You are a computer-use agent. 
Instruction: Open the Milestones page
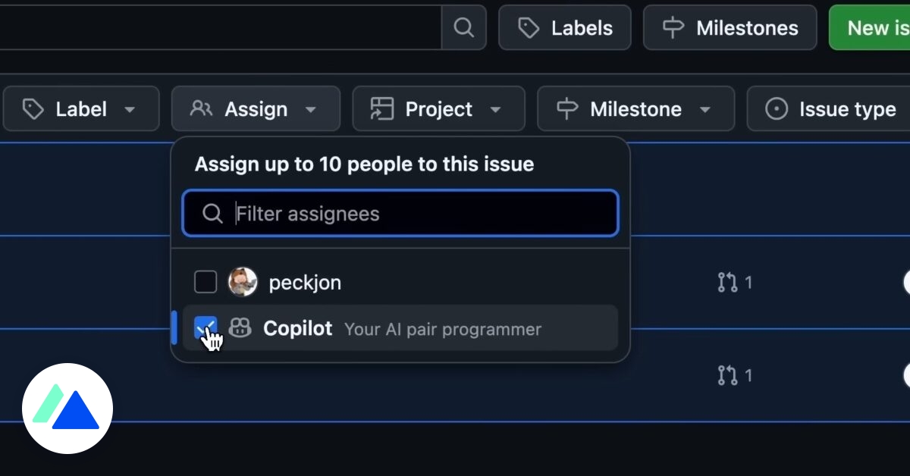pyautogui.click(x=730, y=27)
